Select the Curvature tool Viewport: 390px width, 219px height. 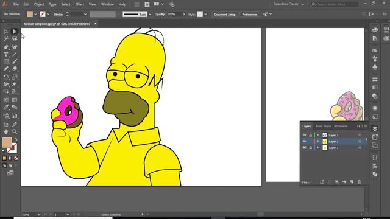(x=15, y=47)
